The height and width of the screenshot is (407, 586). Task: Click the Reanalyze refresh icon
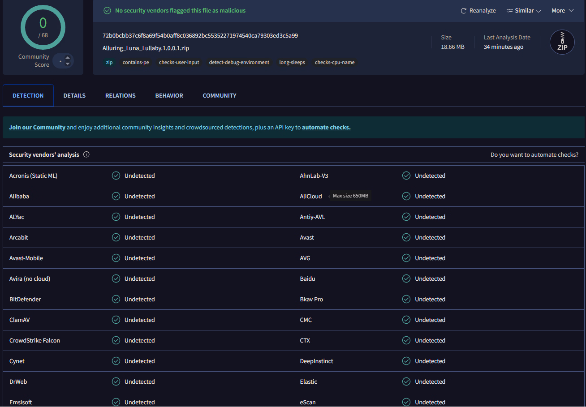pos(464,11)
